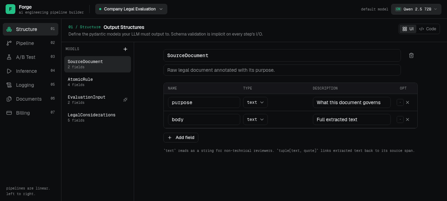The width and height of the screenshot is (447, 201).
Task: Open the Company Legal Evaluation project dropdown
Action: point(131,9)
